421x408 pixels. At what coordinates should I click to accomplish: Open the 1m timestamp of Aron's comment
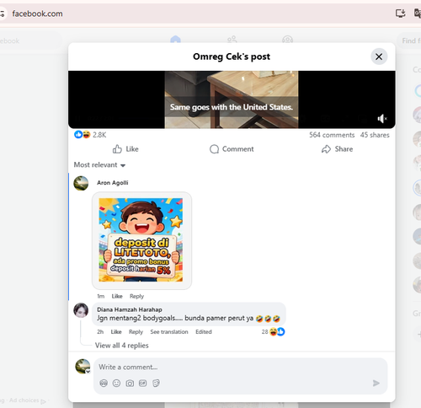coord(100,296)
